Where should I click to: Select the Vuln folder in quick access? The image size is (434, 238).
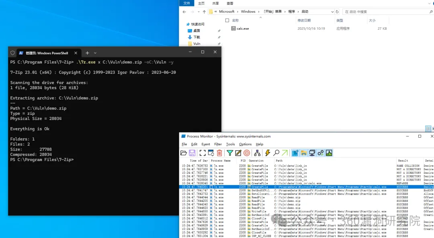click(x=197, y=43)
